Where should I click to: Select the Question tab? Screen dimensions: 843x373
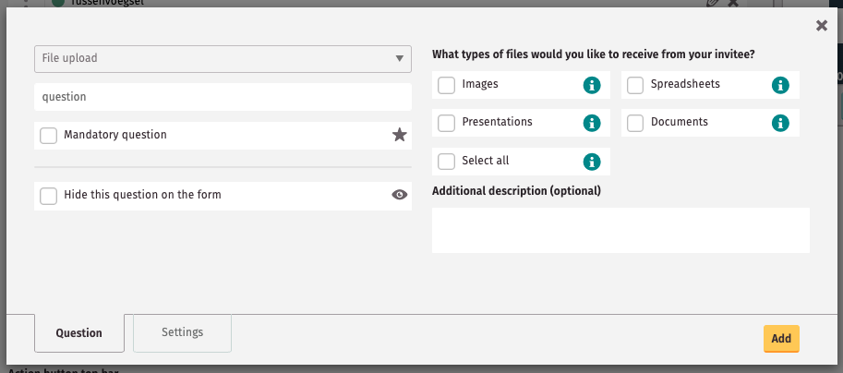(78, 333)
